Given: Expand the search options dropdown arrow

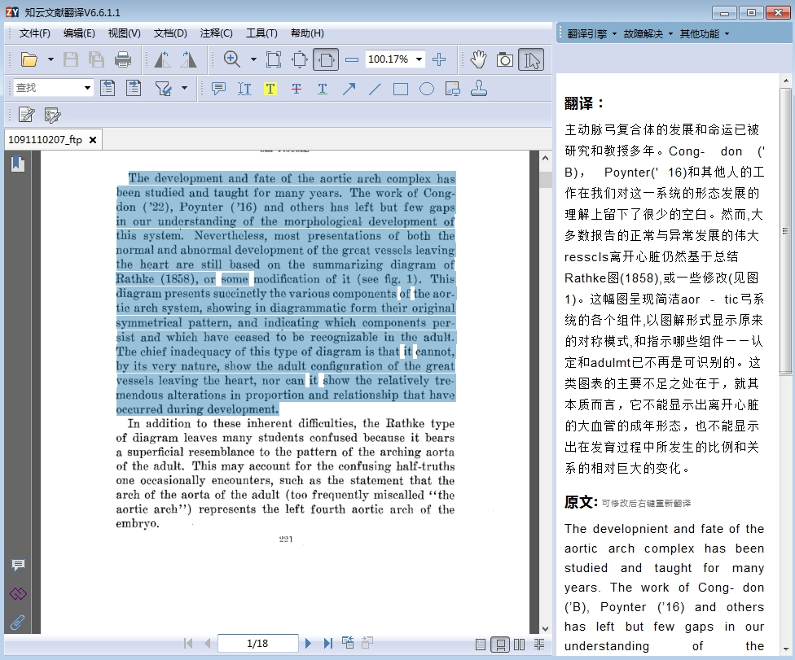Looking at the screenshot, I should [x=185, y=88].
